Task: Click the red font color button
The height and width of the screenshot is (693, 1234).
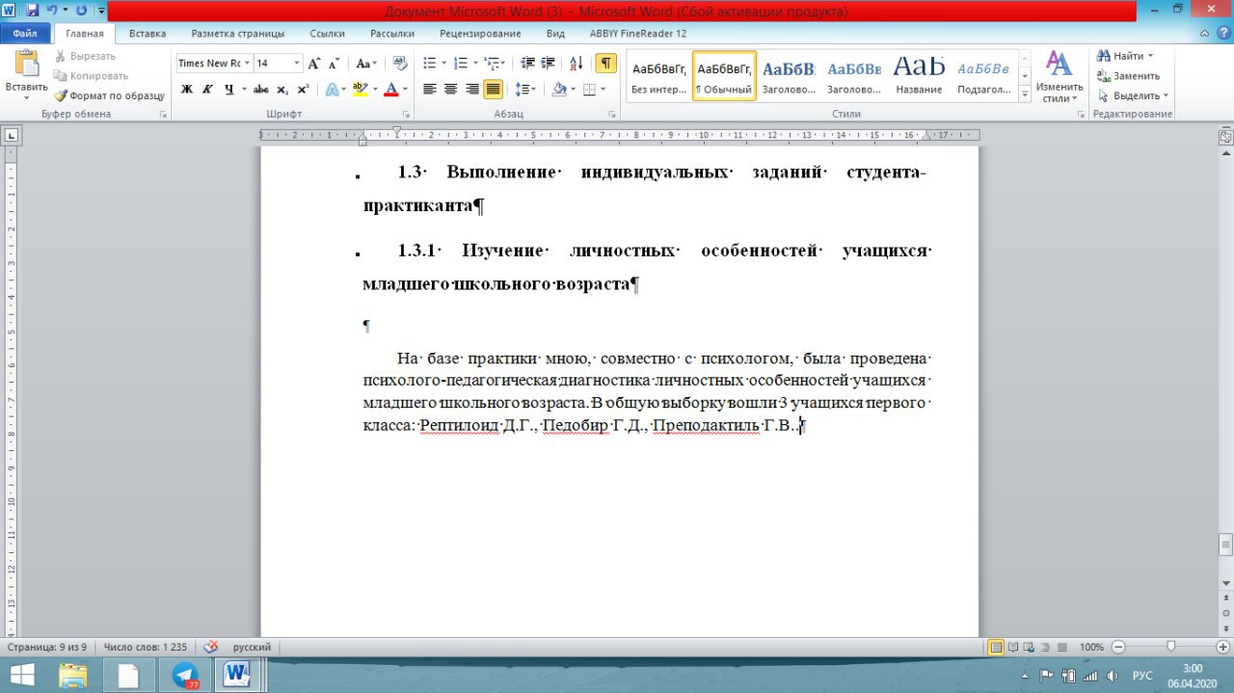Action: [390, 90]
